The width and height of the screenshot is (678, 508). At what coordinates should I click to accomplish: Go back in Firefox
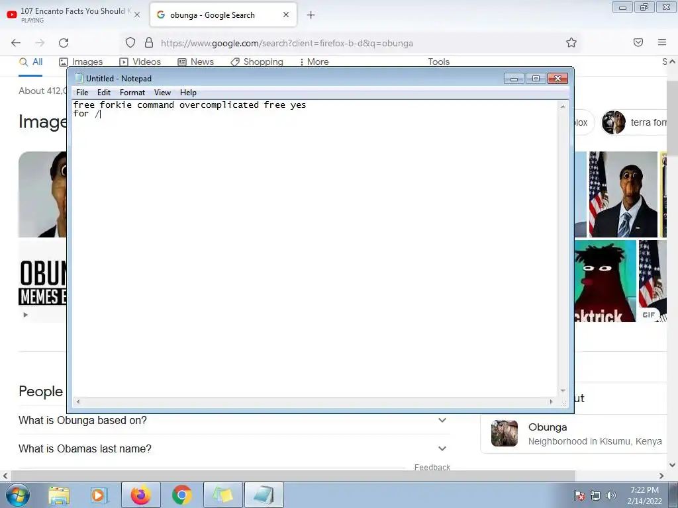click(16, 43)
